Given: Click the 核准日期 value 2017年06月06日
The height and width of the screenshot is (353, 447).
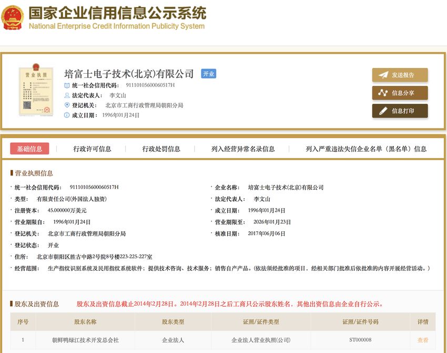Looking at the screenshot, I should [x=267, y=233].
